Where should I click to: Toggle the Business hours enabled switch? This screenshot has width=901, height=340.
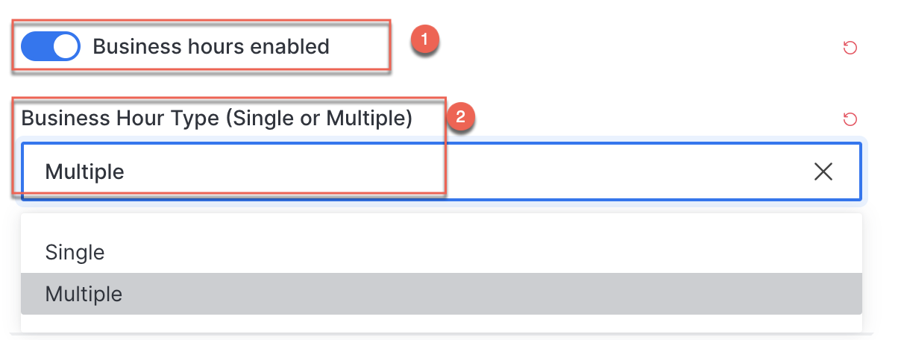pos(50,46)
